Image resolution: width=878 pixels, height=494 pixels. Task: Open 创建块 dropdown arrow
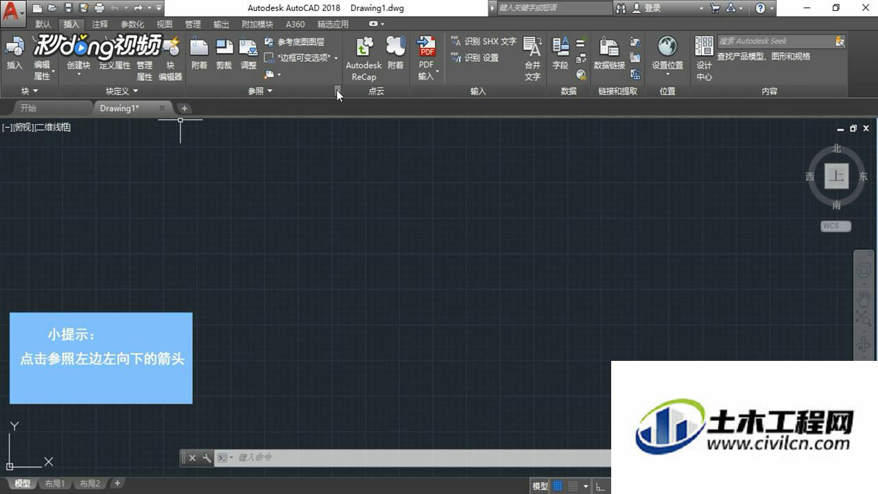point(79,74)
